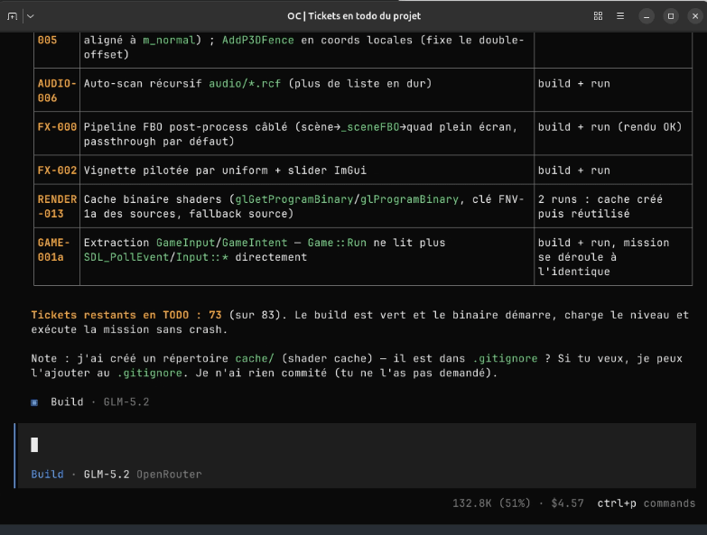Select the RENDER-013 ticket cell
This screenshot has width=707, height=535.
pos(57,207)
